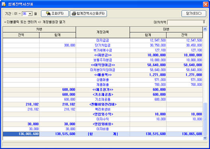Click the [합 계] total label
Image resolution: width=210 pixels, height=149 pixels.
(103, 134)
